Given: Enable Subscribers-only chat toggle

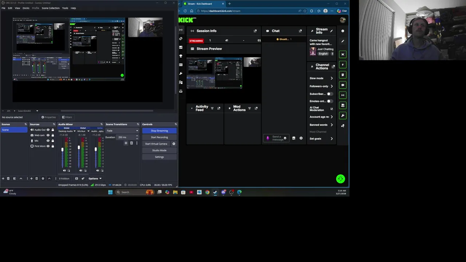Looking at the screenshot, I should (x=329, y=94).
